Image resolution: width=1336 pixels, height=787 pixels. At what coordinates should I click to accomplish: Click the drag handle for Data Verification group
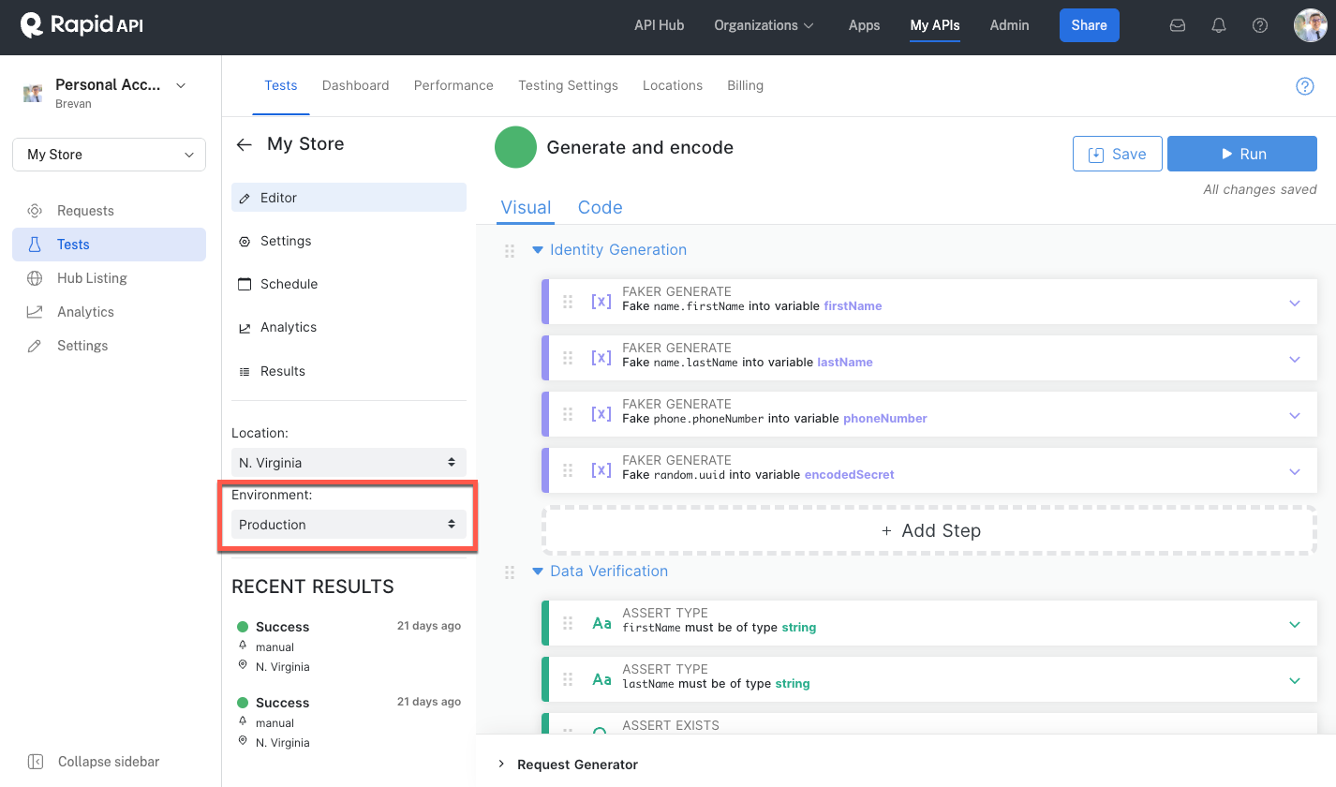[510, 572]
